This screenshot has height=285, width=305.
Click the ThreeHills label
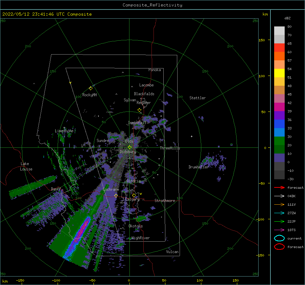[170, 148]
